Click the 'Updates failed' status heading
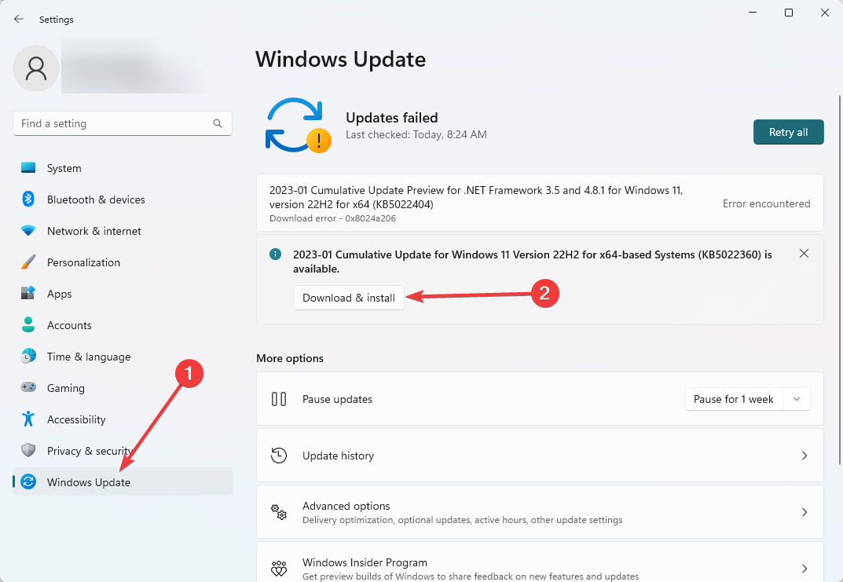The width and height of the screenshot is (843, 582). 392,118
